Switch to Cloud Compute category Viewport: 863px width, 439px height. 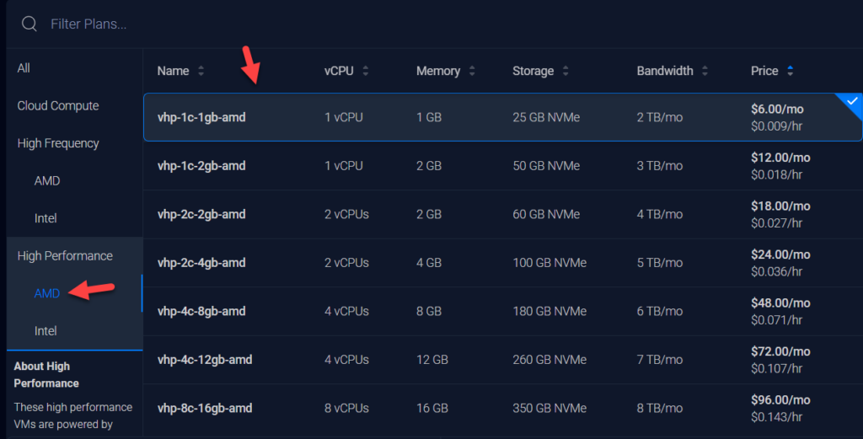58,106
